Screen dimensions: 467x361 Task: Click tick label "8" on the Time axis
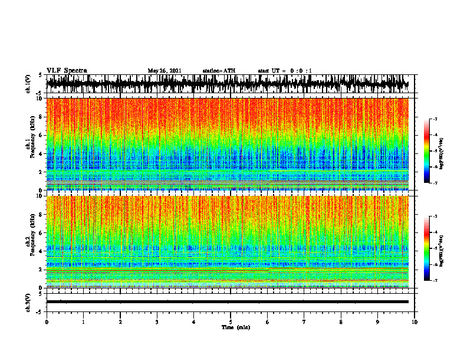click(341, 322)
